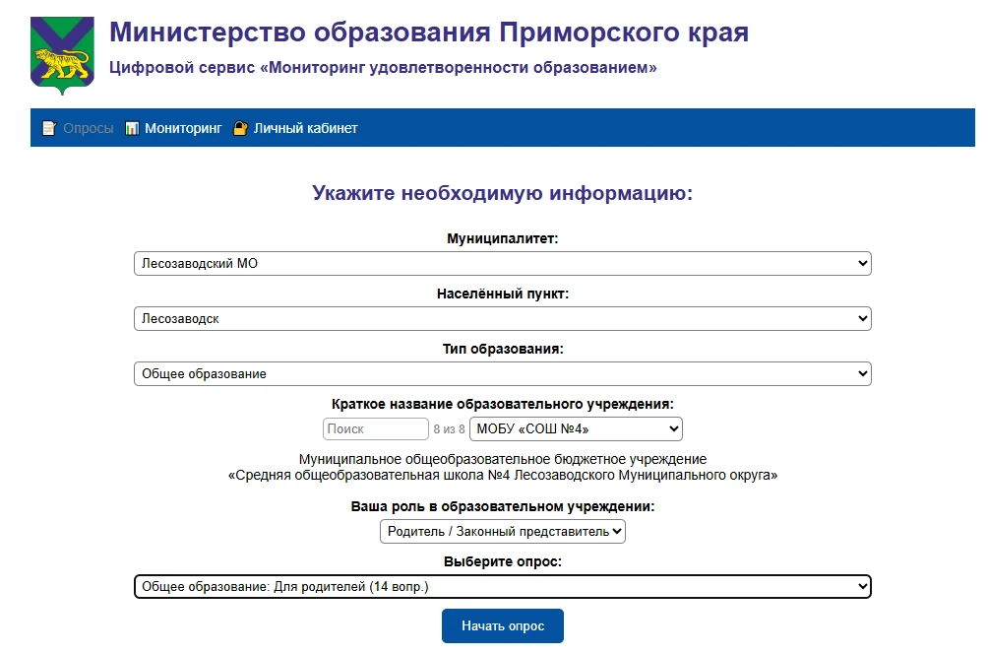The image size is (988, 654).
Task: Click the Мониторинг удовлетворенности образованием subtitle
Action: click(x=383, y=68)
